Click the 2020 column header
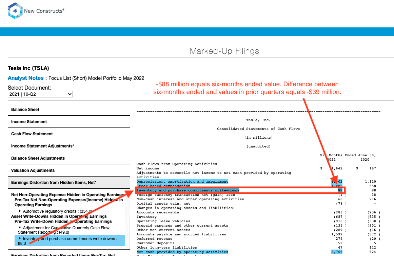394x256 pixels. click(365, 160)
